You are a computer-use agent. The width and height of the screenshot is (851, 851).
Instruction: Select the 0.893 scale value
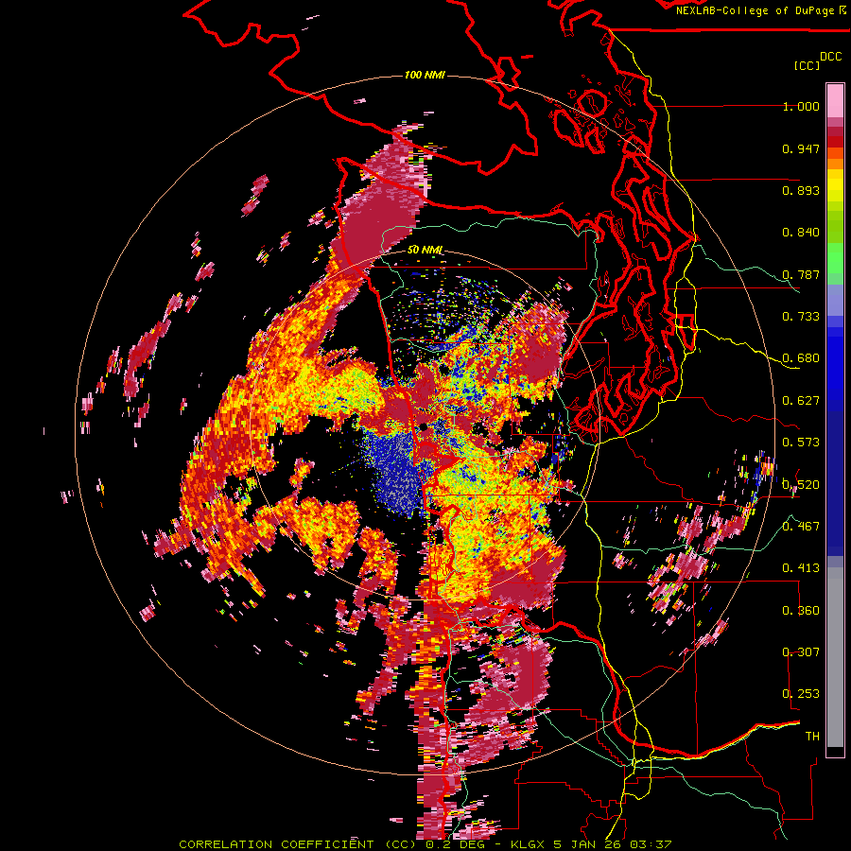(x=801, y=190)
